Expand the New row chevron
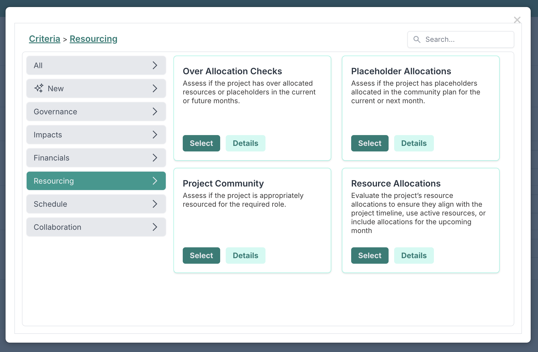 [x=155, y=89]
